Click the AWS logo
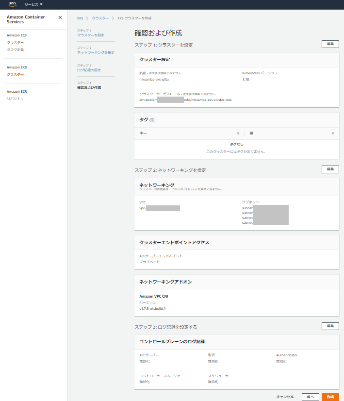This screenshot has width=344, height=401. coord(12,4)
